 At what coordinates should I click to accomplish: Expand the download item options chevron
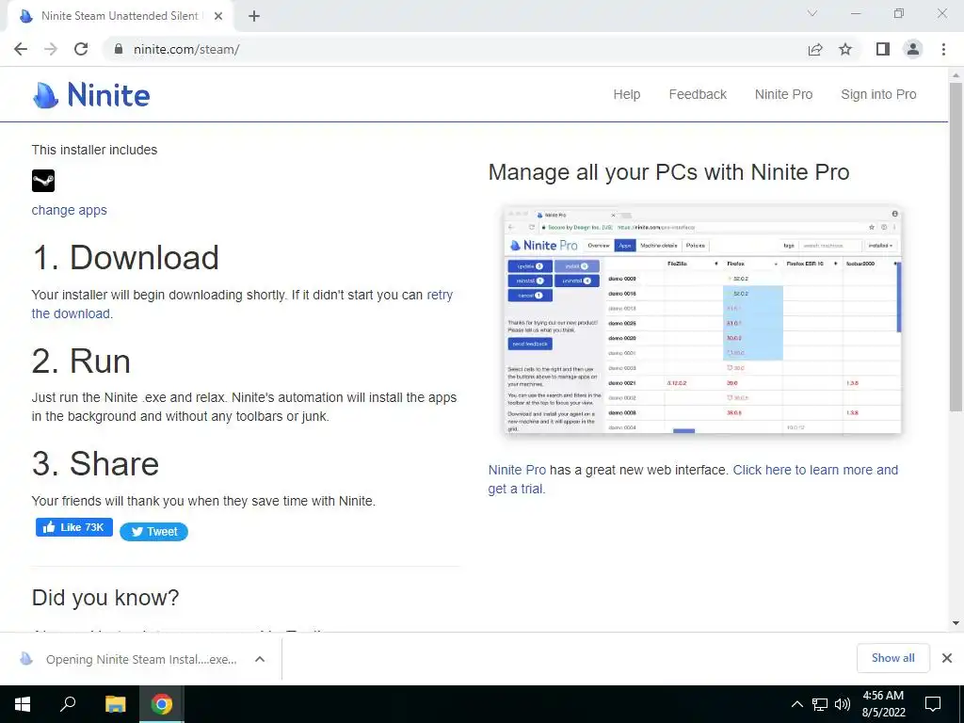tap(260, 659)
